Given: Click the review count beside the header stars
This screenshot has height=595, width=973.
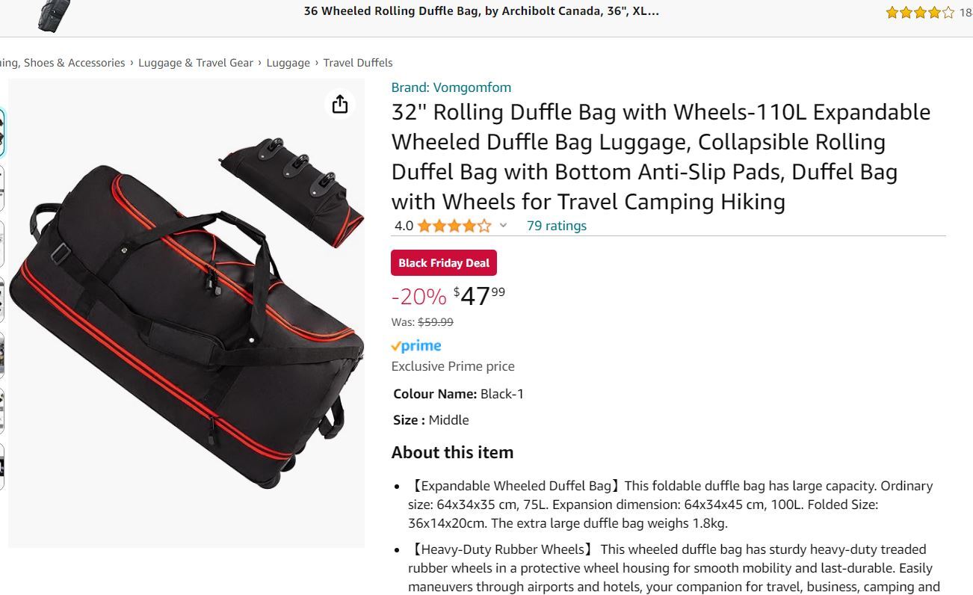Looking at the screenshot, I should click(x=965, y=12).
